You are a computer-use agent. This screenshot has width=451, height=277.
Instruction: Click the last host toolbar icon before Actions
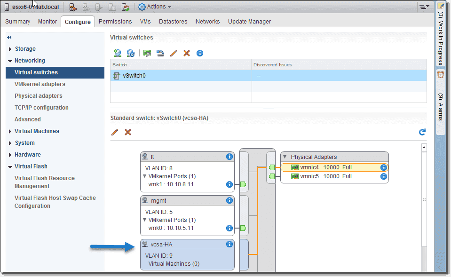pyautogui.click(x=126, y=7)
